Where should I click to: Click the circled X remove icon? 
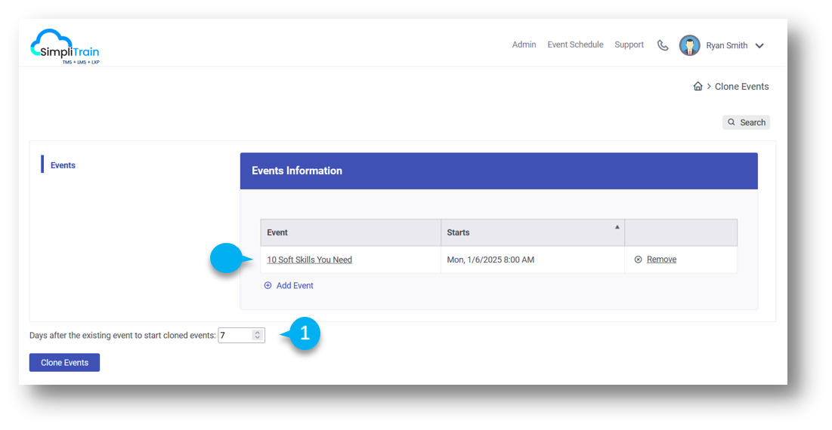pyautogui.click(x=638, y=260)
